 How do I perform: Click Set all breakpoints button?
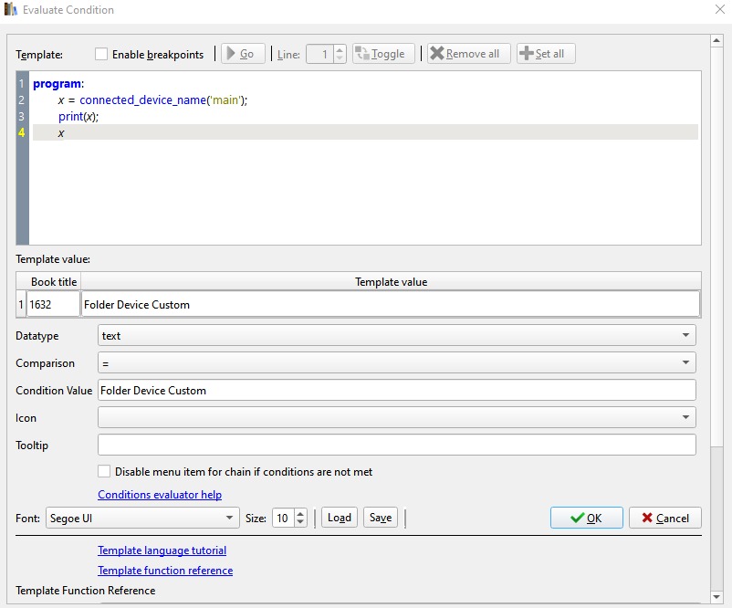coord(546,54)
